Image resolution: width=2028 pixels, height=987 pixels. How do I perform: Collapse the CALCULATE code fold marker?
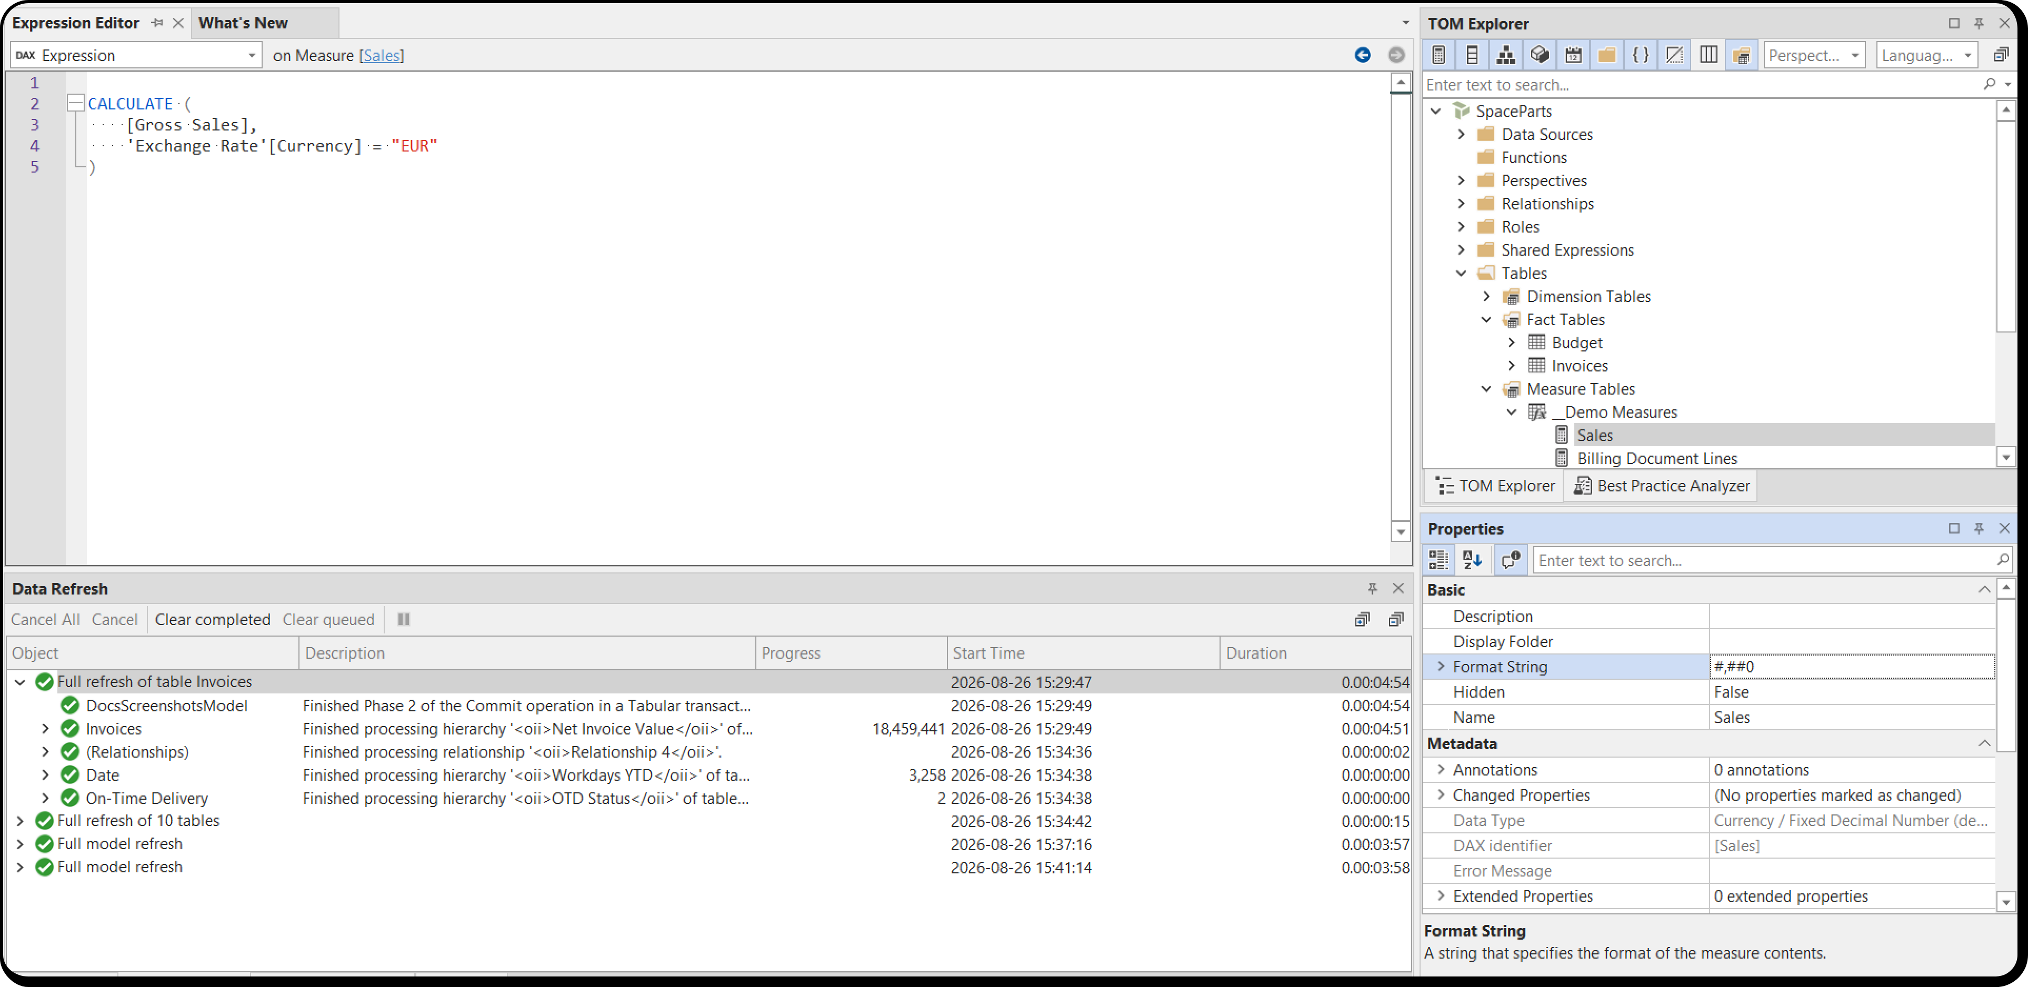click(76, 103)
